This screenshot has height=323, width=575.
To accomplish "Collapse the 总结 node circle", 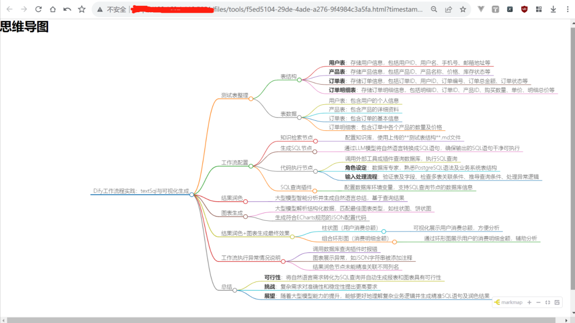I will point(235,290).
